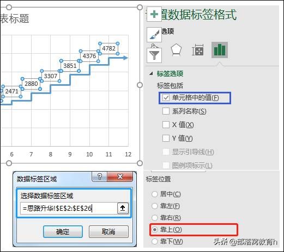Viewport: 284px width, 252px height.
Task: Select 靠下(W) label position
Action: point(155,241)
